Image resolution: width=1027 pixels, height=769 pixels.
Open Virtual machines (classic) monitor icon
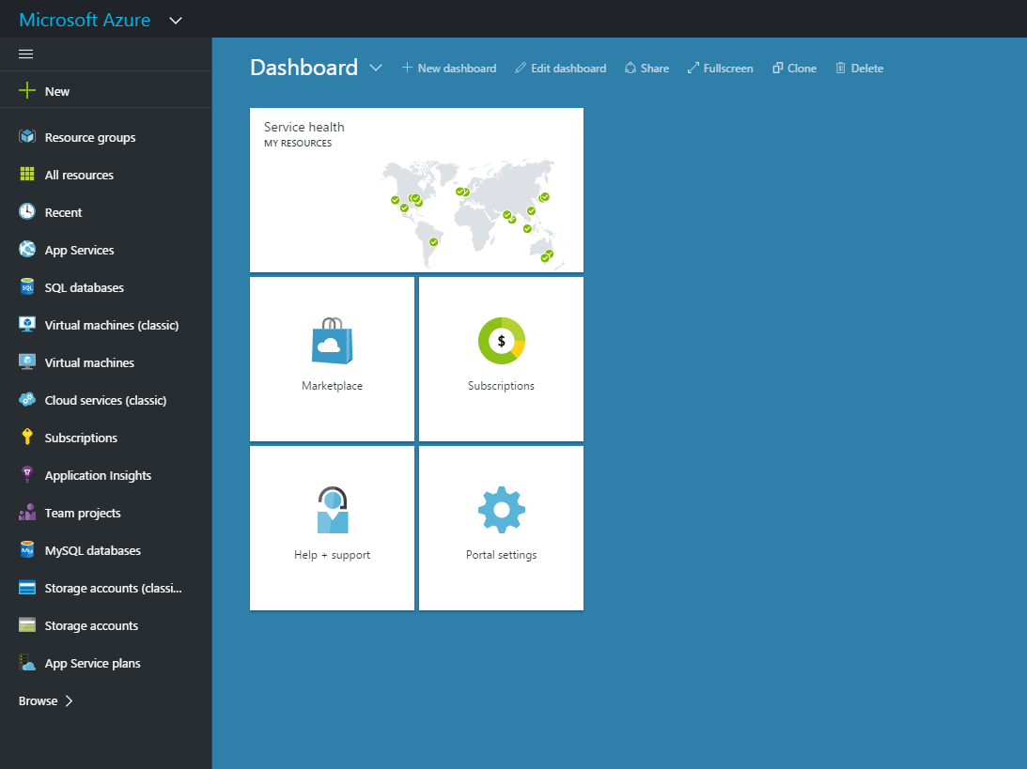pos(27,325)
